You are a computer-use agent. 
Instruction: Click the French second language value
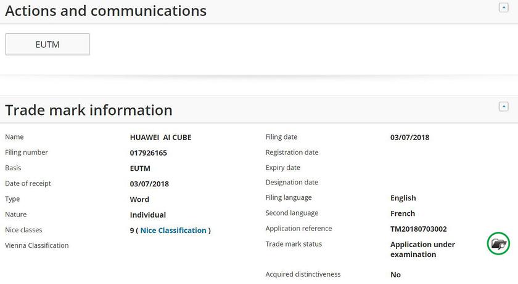pos(403,214)
